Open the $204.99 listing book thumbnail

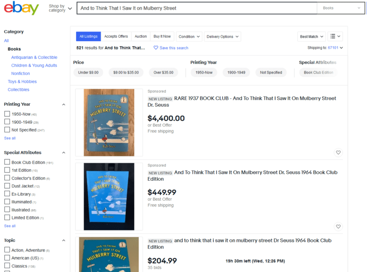point(109,255)
